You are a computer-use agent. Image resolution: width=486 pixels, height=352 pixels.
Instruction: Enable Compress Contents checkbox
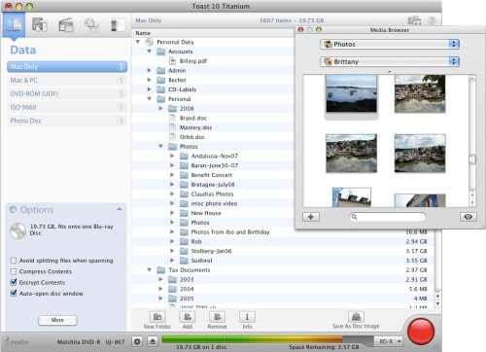[14, 271]
